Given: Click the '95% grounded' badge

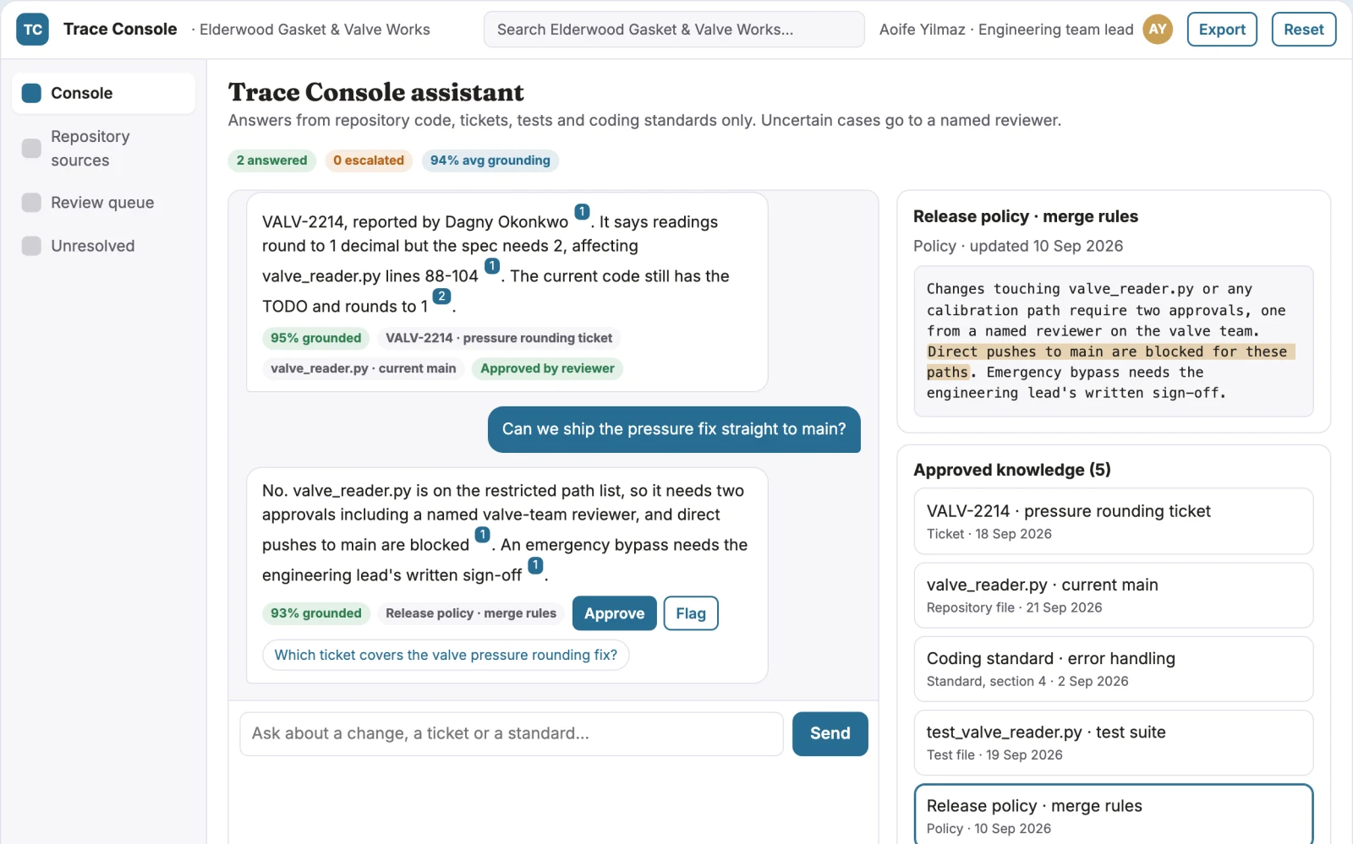Looking at the screenshot, I should pos(315,338).
